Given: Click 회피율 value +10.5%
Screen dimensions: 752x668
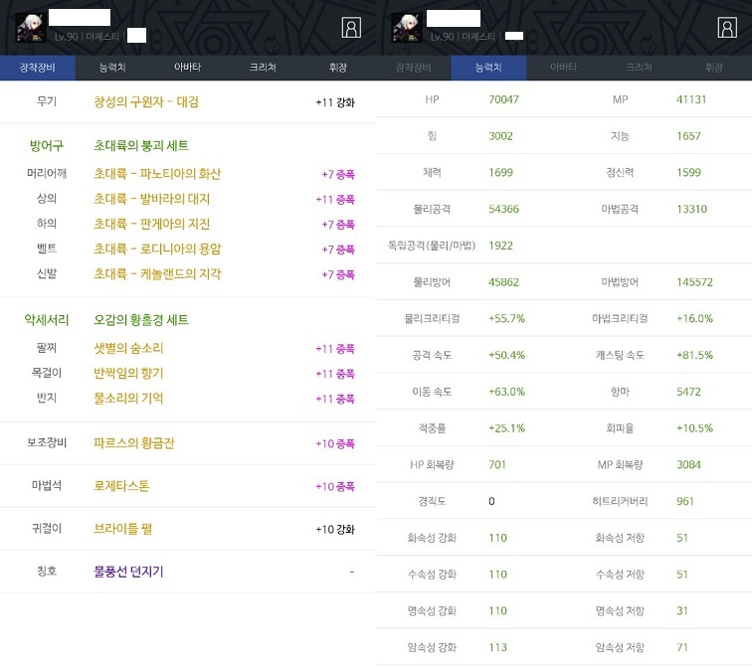Looking at the screenshot, I should pos(694,427).
